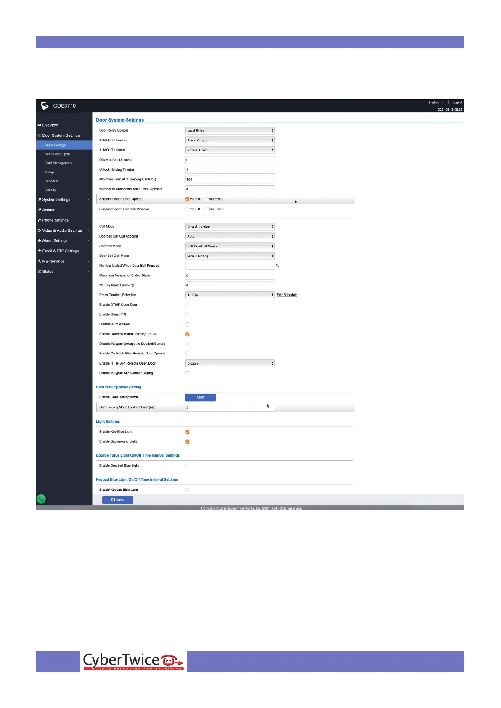Select Basic Settings in the sidebar
Viewport: 501px width, 708px height.
click(64, 145)
